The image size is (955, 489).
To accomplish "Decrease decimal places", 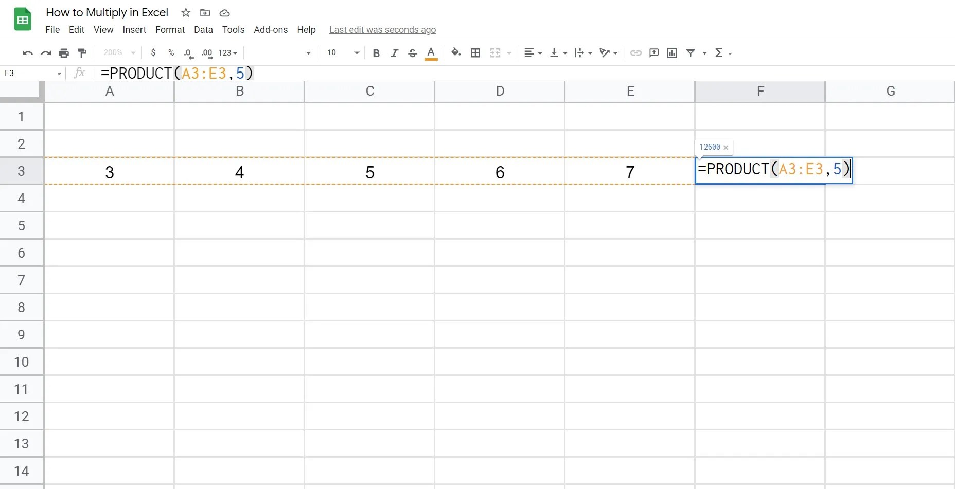I will coord(188,52).
